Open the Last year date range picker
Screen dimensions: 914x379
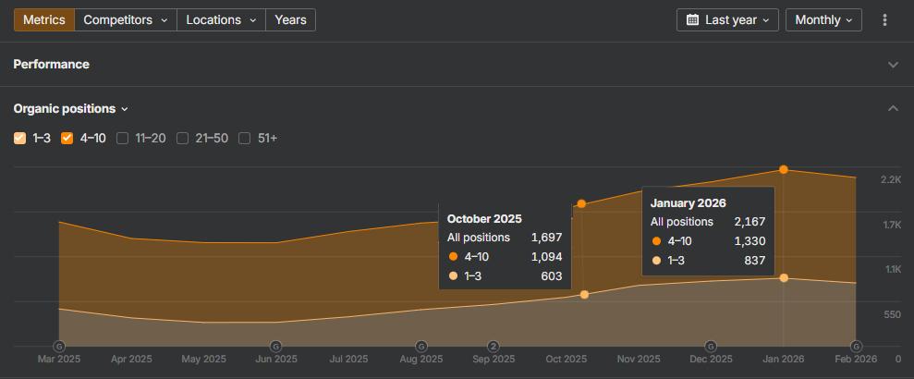[728, 20]
